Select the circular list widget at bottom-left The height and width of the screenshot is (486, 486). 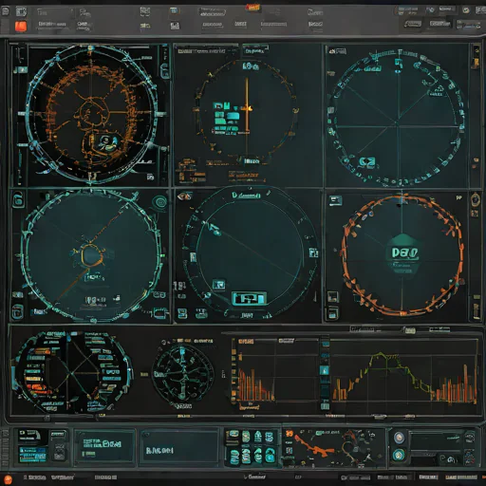coord(71,372)
